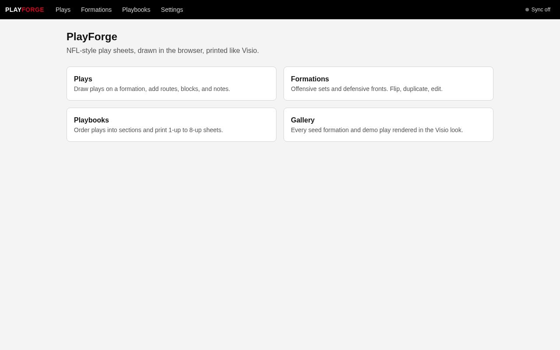The width and height of the screenshot is (560, 350).
Task: Open the Plays menu item in the navbar
Action: coord(63,10)
